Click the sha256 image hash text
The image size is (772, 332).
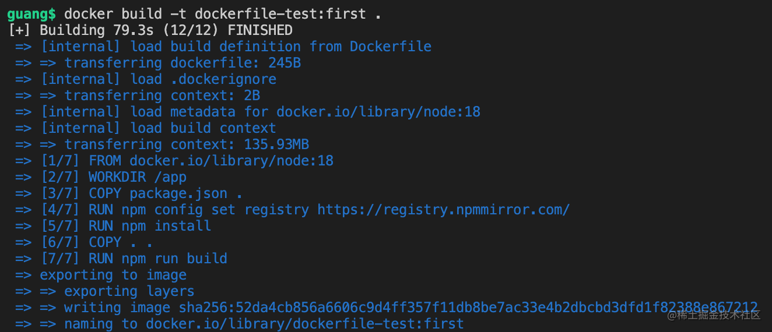468,308
